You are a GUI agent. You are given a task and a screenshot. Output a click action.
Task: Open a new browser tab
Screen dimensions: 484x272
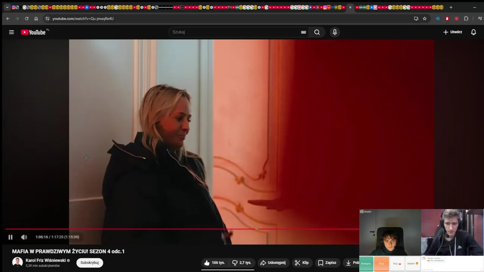[451, 7]
